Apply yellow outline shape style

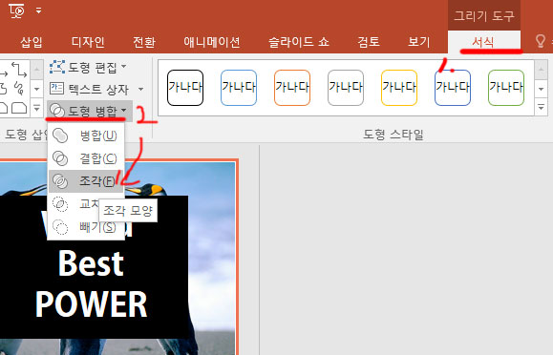[399, 88]
